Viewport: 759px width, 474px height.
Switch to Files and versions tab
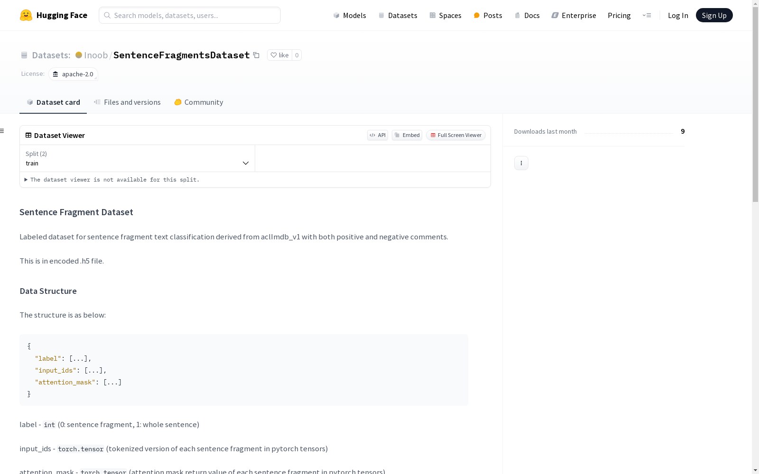click(127, 102)
